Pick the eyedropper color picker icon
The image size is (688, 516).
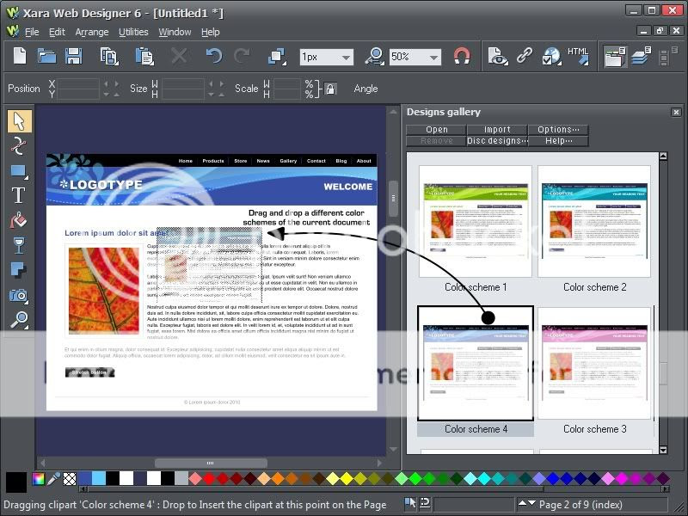pyautogui.click(x=53, y=479)
